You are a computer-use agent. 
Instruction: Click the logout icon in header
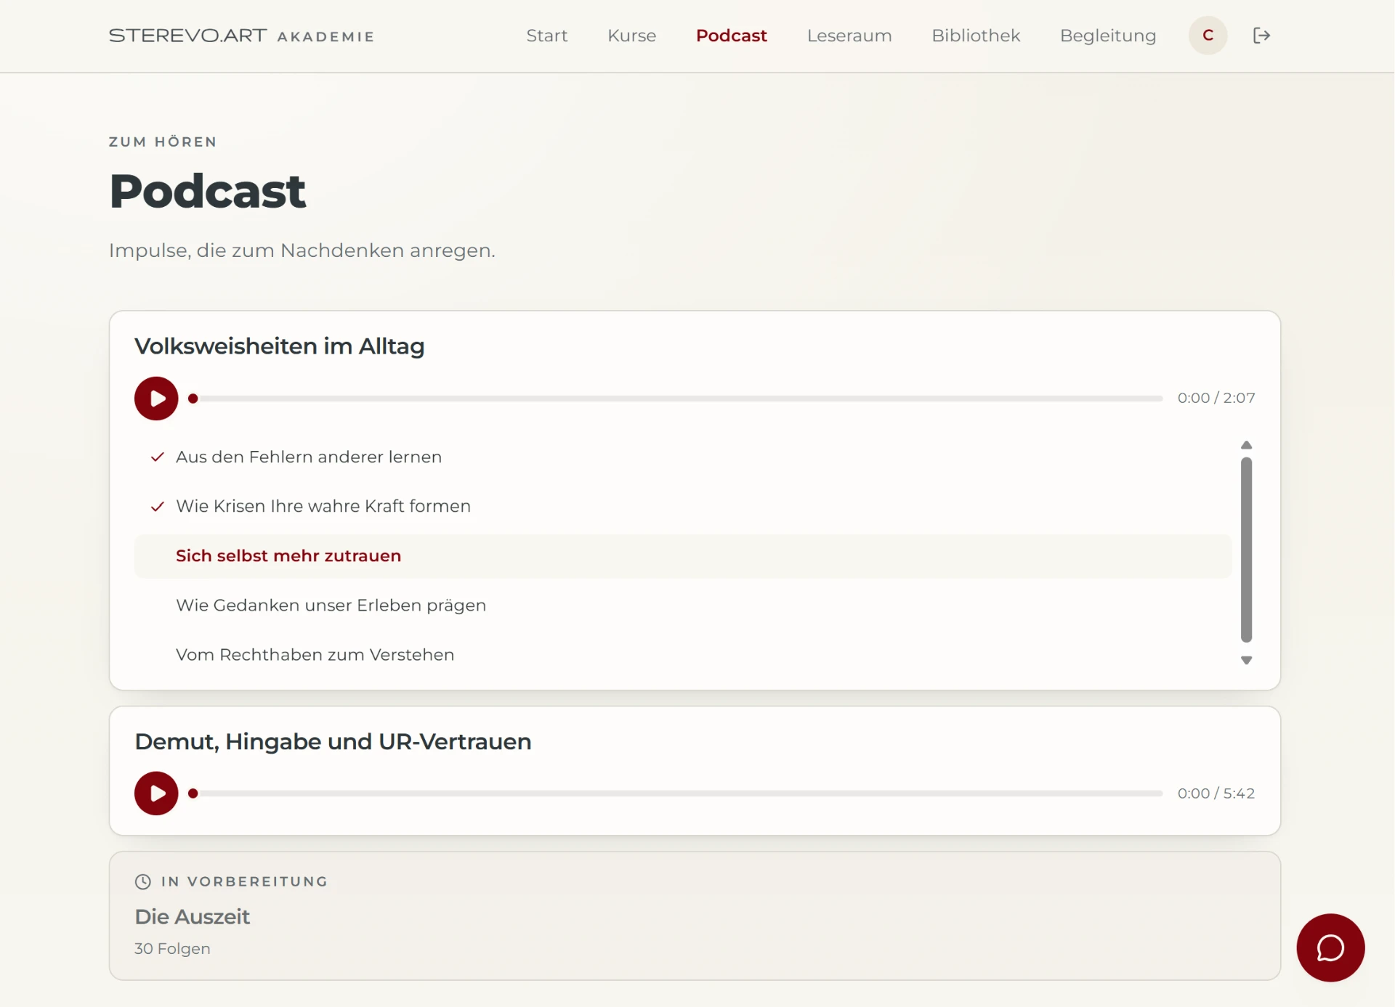(x=1261, y=36)
